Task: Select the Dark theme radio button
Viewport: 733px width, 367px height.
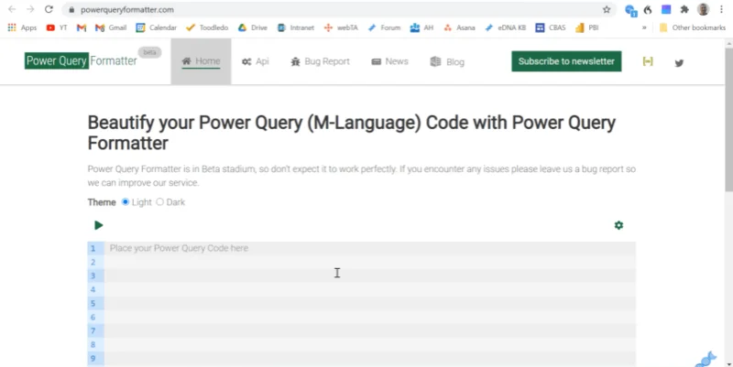Action: point(159,201)
